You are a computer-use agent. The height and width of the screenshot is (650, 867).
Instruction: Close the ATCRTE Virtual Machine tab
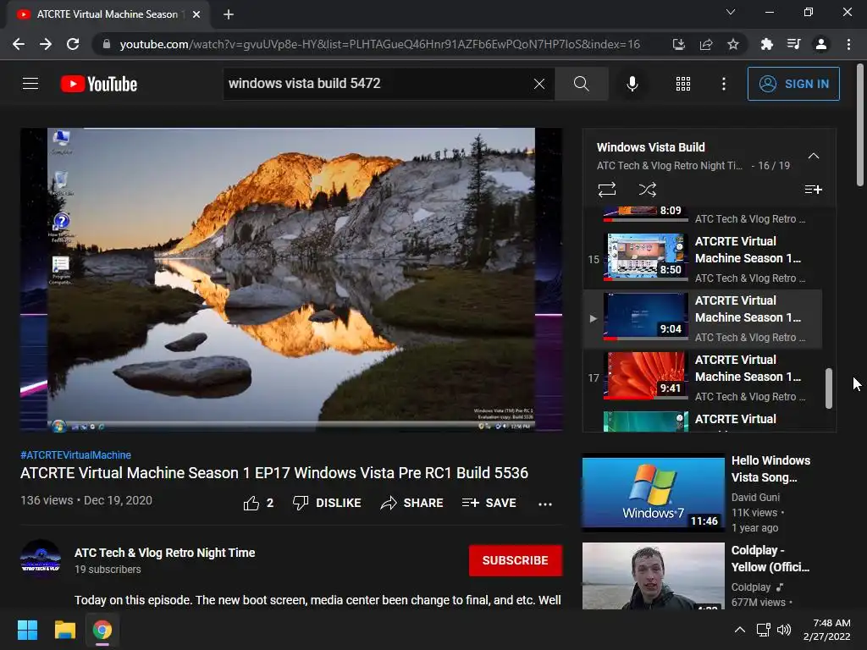(x=196, y=14)
